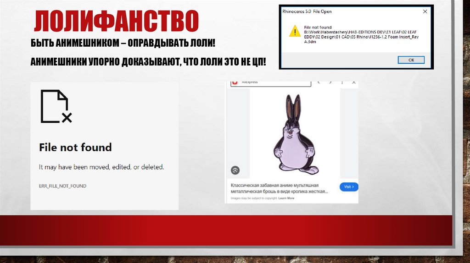Click 'Images may be subject to copyright' text
This screenshot has height=263, width=470.
click(x=254, y=198)
